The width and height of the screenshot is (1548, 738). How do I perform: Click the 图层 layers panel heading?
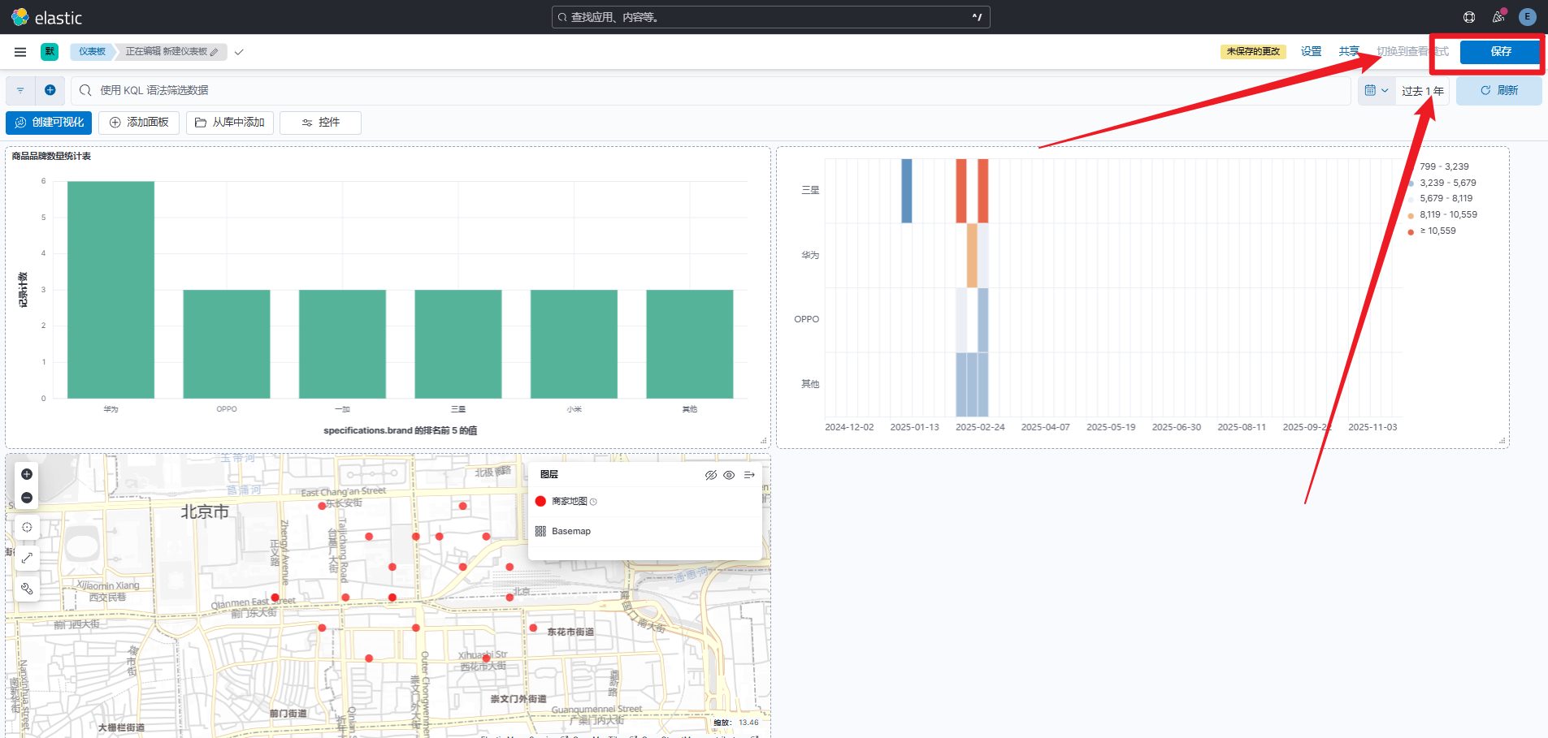coord(549,475)
